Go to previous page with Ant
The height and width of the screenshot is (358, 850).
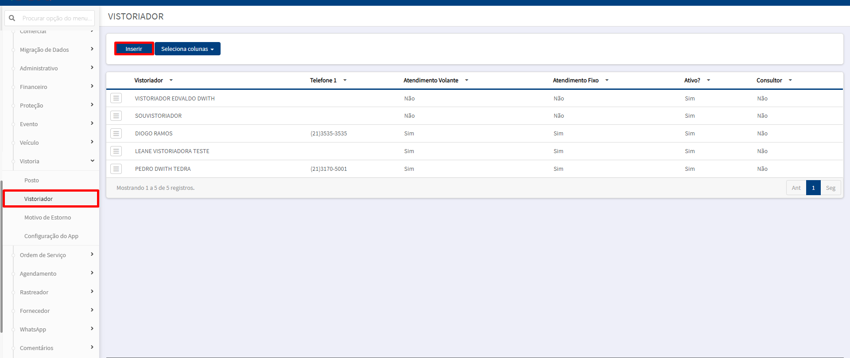[796, 188]
